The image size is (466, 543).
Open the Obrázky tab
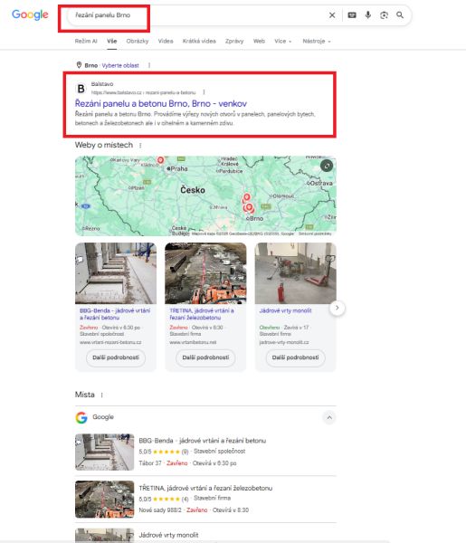(138, 42)
